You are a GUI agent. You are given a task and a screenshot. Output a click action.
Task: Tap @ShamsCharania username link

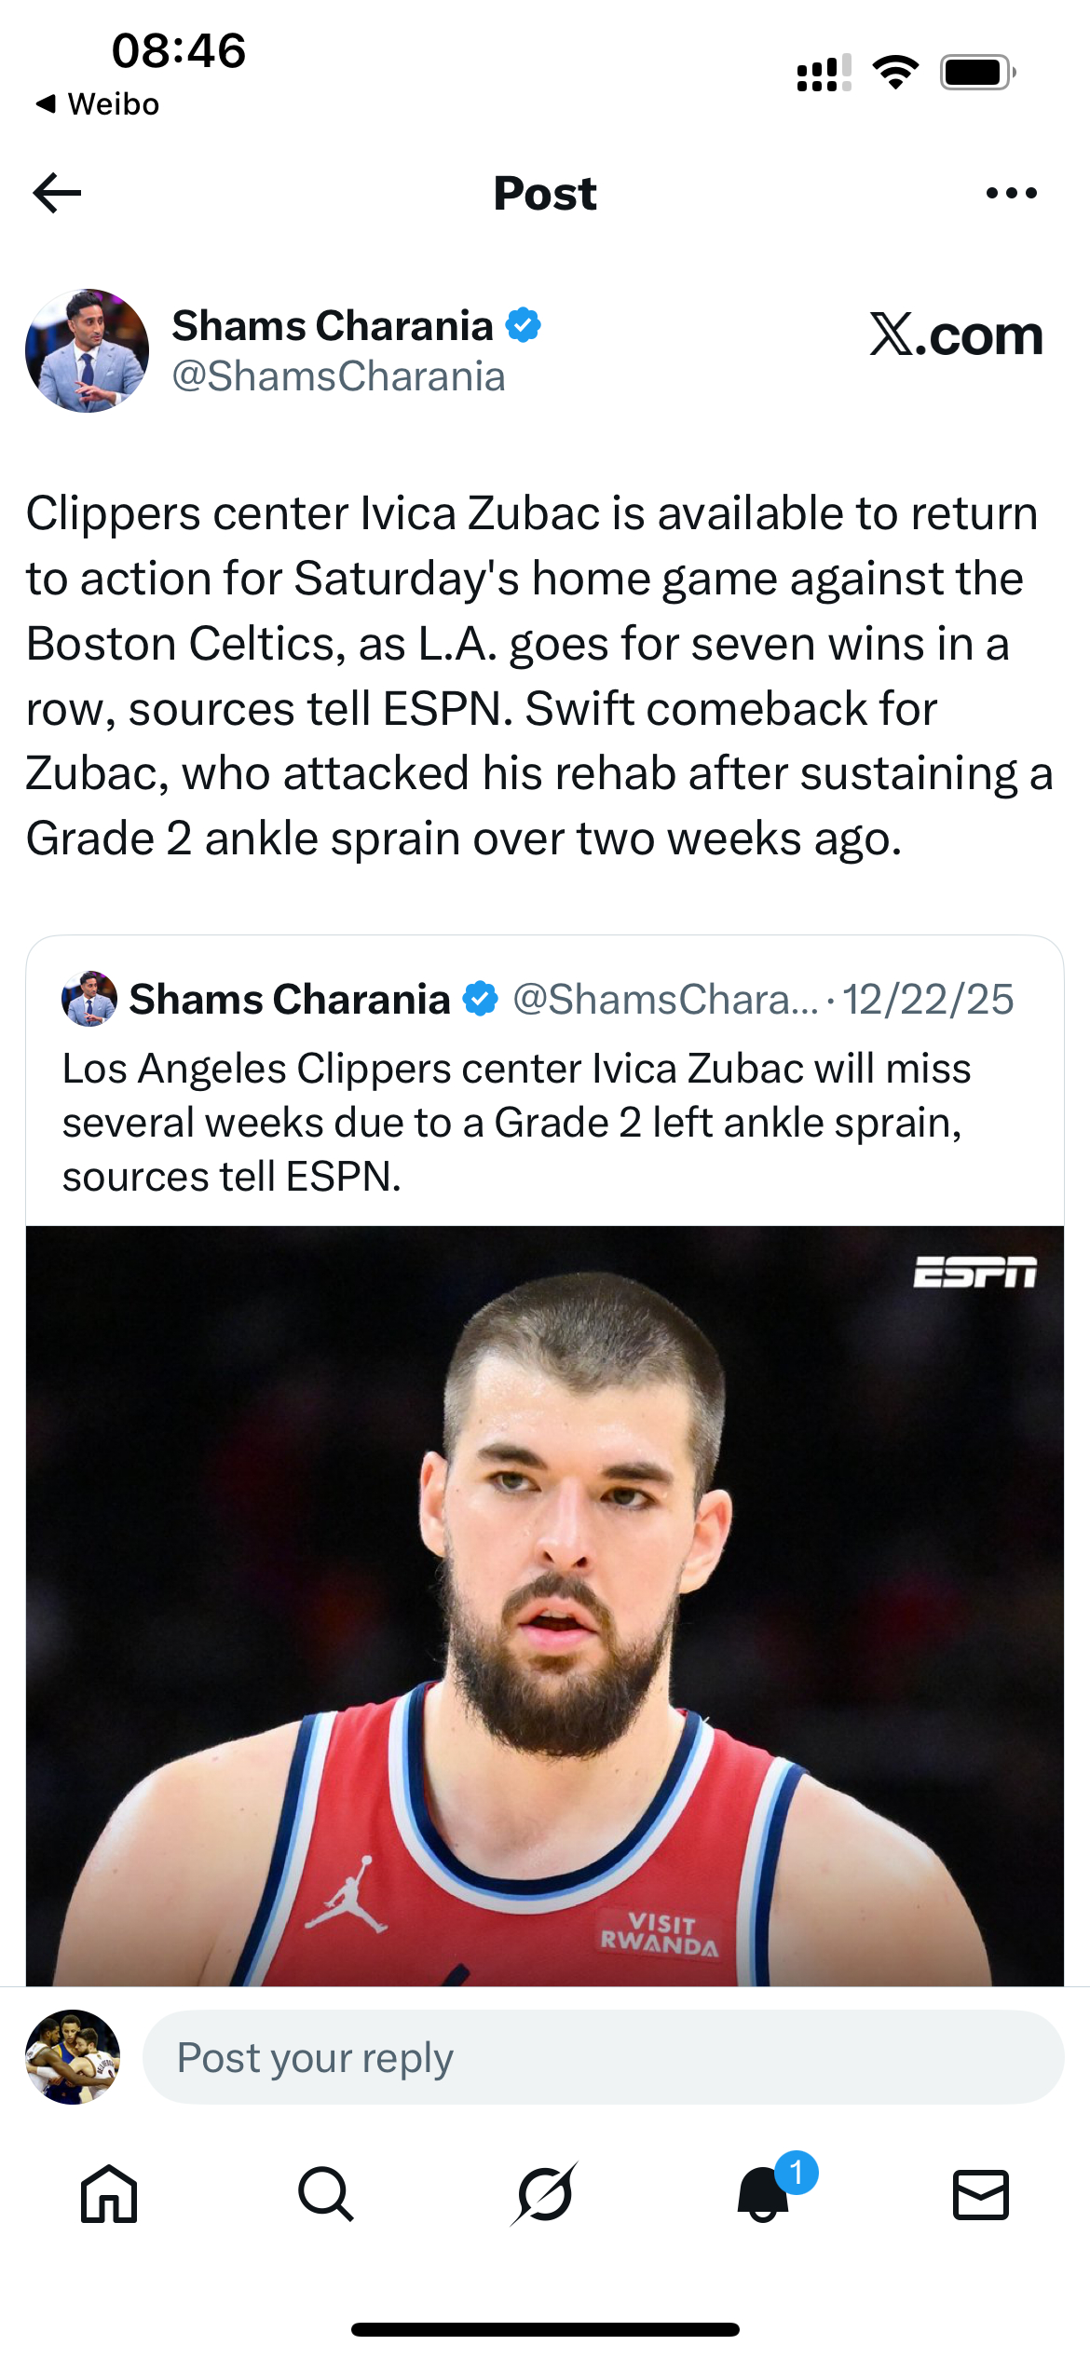tap(338, 376)
